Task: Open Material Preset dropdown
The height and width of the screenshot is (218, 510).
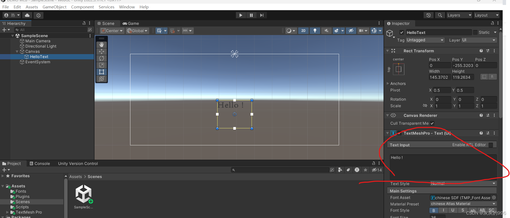Action: click(463, 204)
